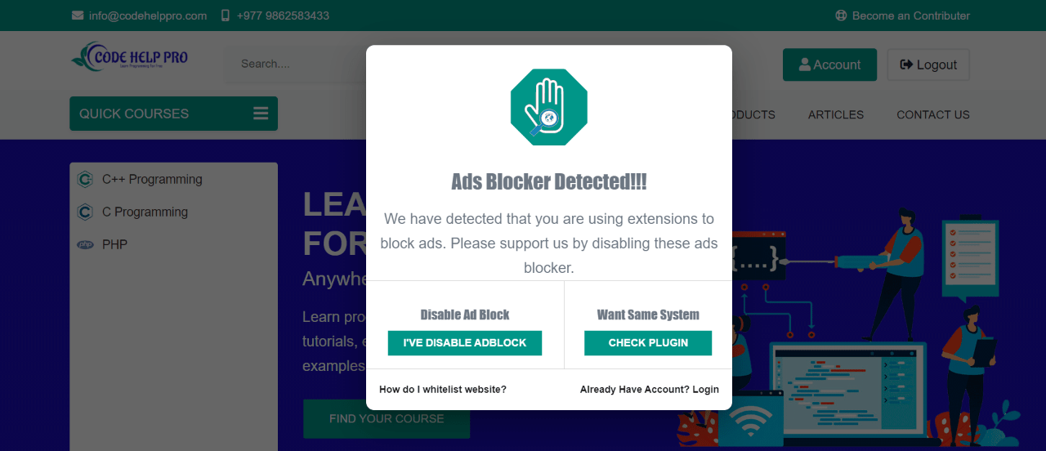Open How do I whitelist website link
The height and width of the screenshot is (451, 1046).
443,390
